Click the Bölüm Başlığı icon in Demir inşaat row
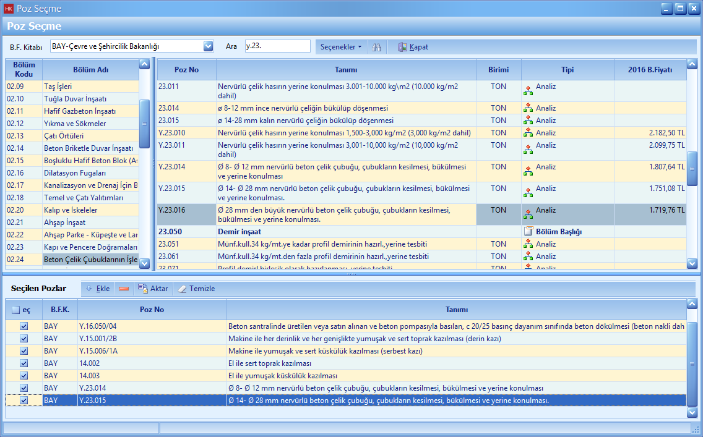This screenshot has width=703, height=437. [x=528, y=232]
